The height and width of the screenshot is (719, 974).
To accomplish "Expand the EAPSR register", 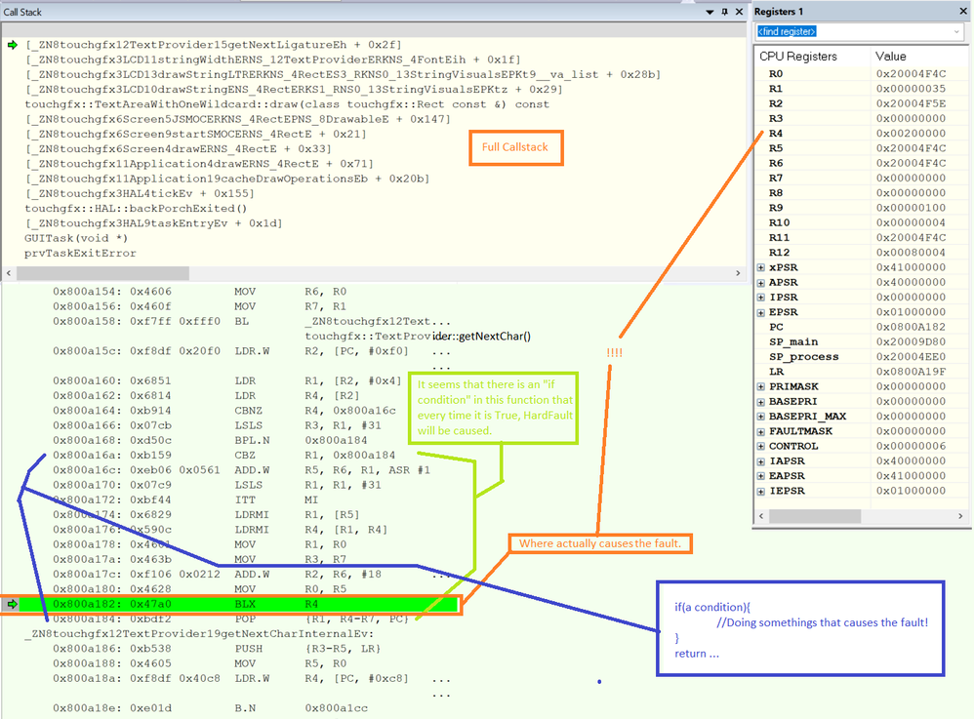I will pyautogui.click(x=761, y=476).
